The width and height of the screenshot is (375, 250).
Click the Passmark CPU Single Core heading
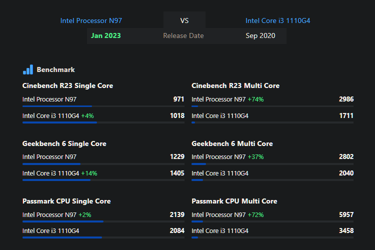pyautogui.click(x=66, y=201)
